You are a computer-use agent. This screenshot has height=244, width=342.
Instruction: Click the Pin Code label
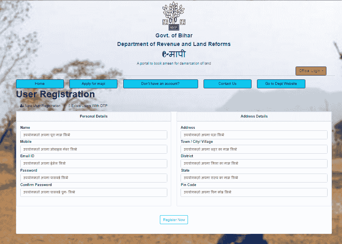(x=188, y=185)
